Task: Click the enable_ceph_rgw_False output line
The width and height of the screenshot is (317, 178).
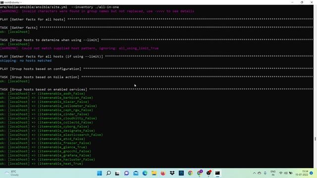Action: tap(47, 110)
